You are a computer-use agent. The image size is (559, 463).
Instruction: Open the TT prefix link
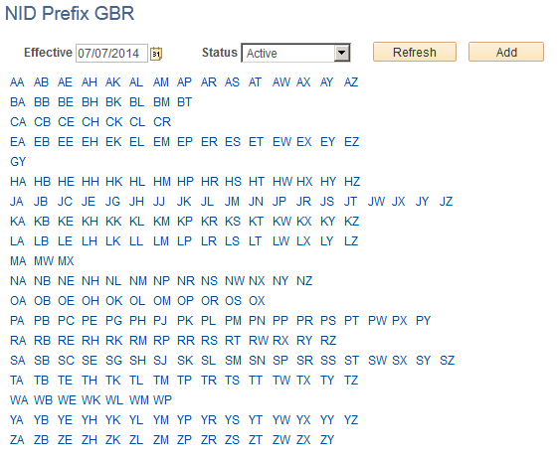point(256,381)
